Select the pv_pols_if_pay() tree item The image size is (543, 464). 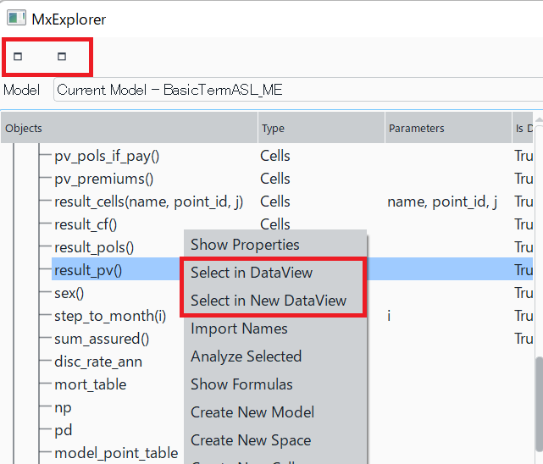click(107, 156)
